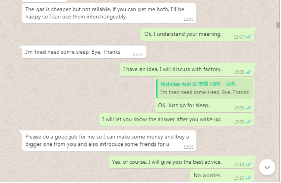The image size is (281, 183).
Task: Click the 13:10 timestamp on "Please do" message
Action: (188, 147)
